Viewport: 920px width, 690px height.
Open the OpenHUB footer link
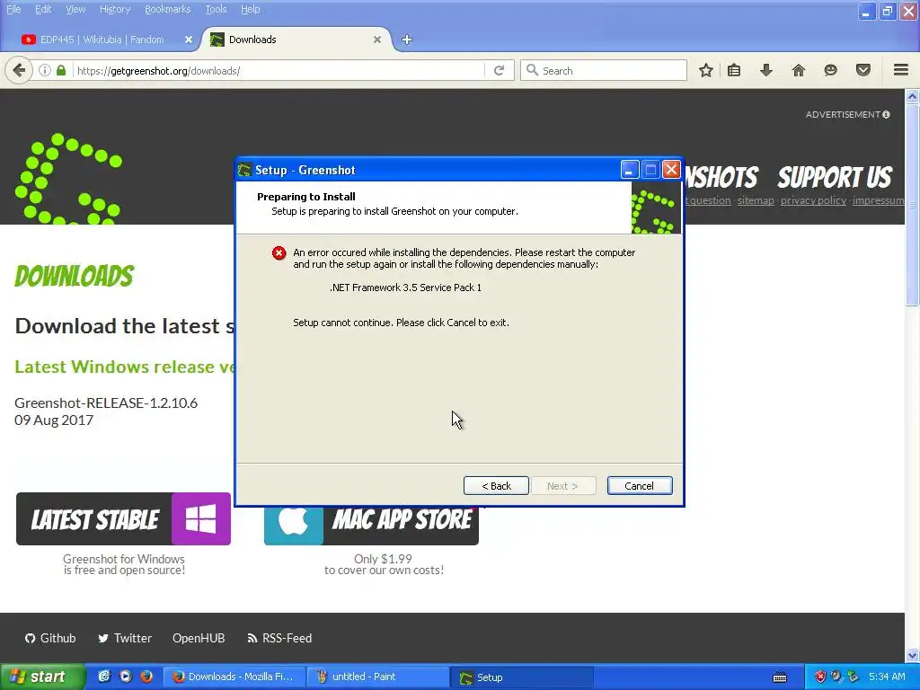point(199,638)
